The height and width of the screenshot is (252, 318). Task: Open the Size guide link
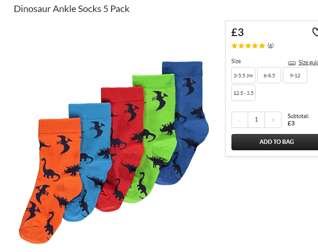[308, 62]
